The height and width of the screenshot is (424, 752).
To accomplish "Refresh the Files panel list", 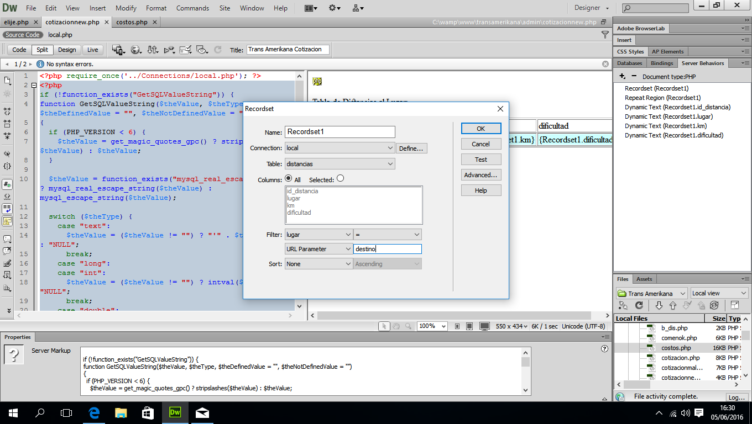I will (639, 305).
